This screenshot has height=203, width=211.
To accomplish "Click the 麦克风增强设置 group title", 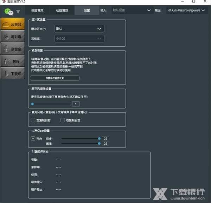I will (x=41, y=89).
